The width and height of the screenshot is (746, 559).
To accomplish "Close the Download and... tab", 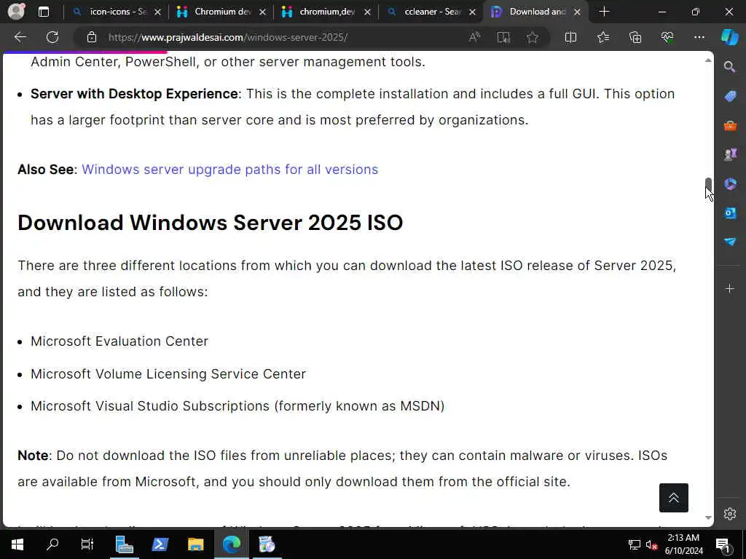I will click(577, 12).
